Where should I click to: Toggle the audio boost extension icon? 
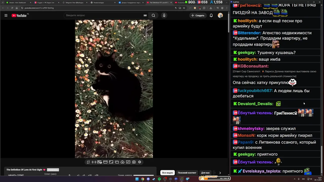pyautogui.click(x=94, y=162)
